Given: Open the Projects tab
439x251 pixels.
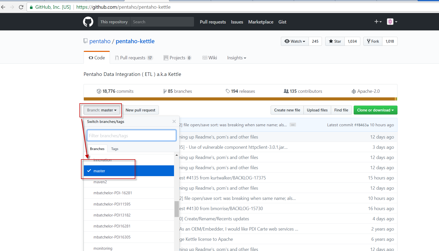Looking at the screenshot, I should coord(177,58).
